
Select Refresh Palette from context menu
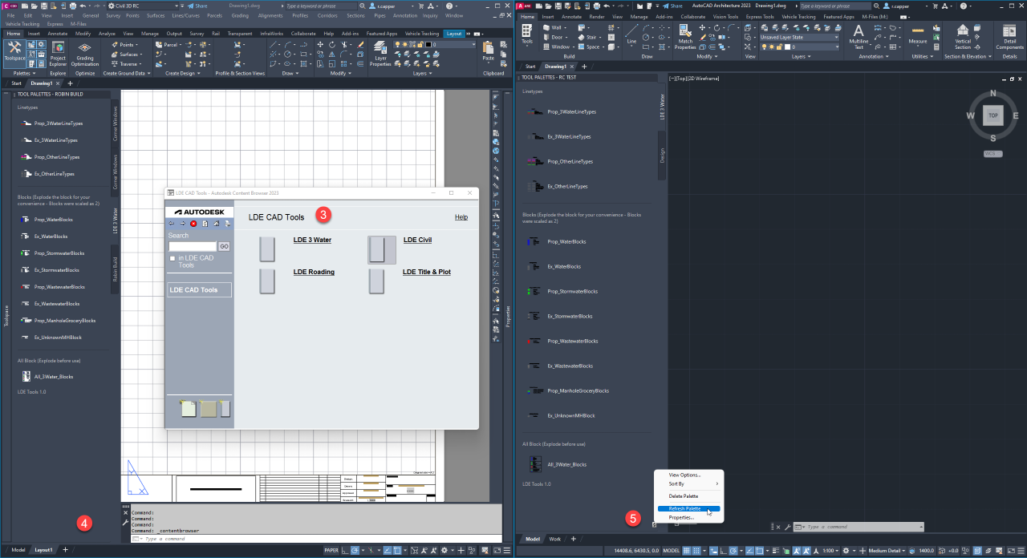coord(684,508)
